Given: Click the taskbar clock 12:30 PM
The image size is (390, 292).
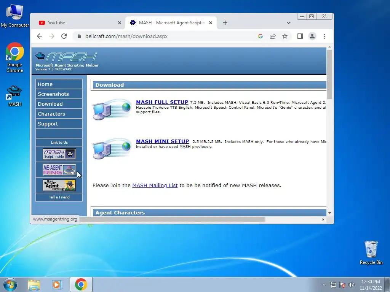Looking at the screenshot, I should (x=371, y=282).
